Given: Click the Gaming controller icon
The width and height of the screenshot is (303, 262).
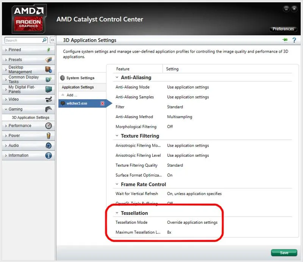Looking at the screenshot, I should coord(48,109).
